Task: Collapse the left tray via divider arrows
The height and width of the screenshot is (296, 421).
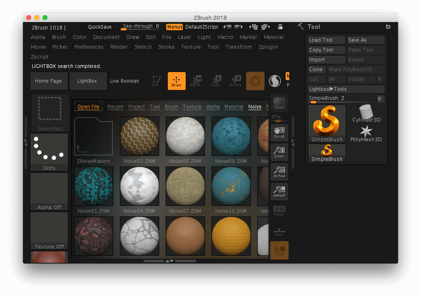Action: tap(26, 143)
